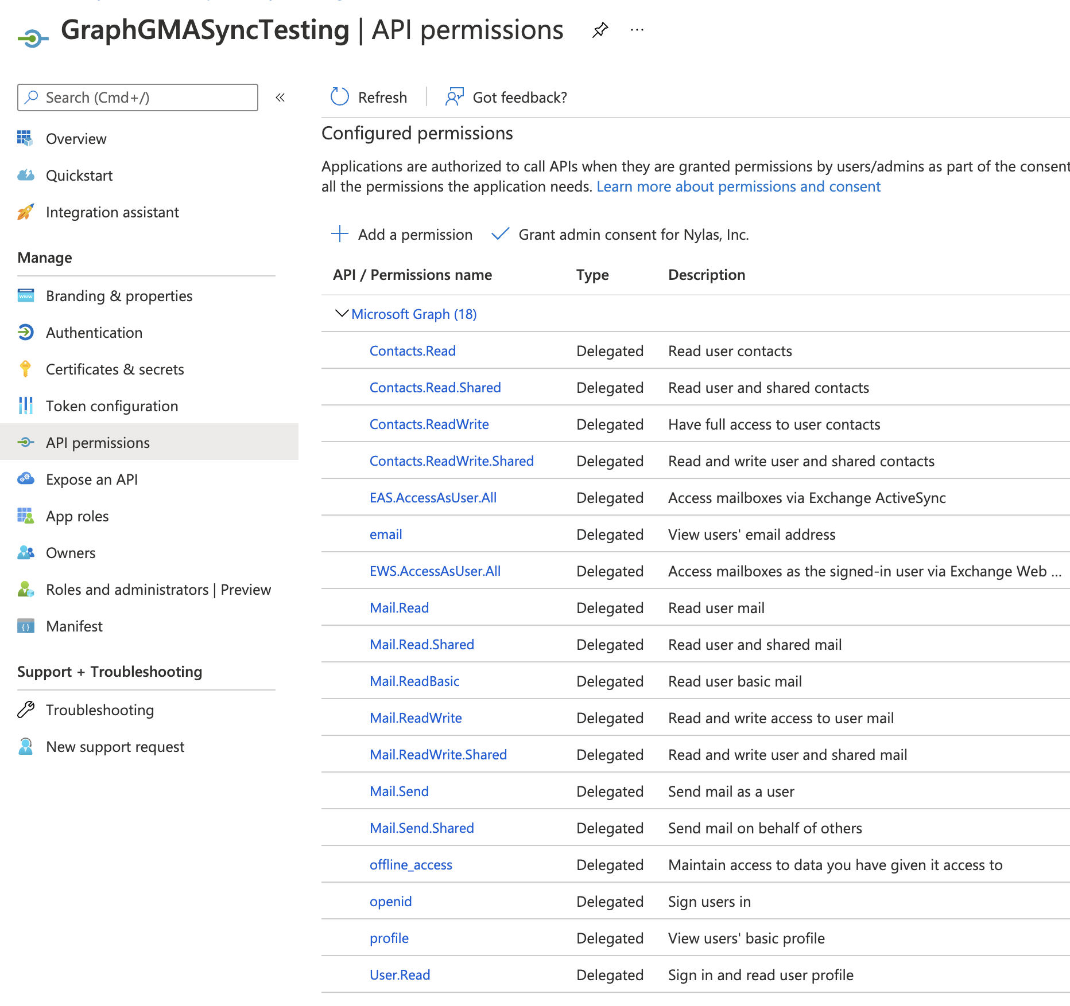The height and width of the screenshot is (1006, 1070).
Task: Open Learn more about permissions and consent
Action: 738,186
